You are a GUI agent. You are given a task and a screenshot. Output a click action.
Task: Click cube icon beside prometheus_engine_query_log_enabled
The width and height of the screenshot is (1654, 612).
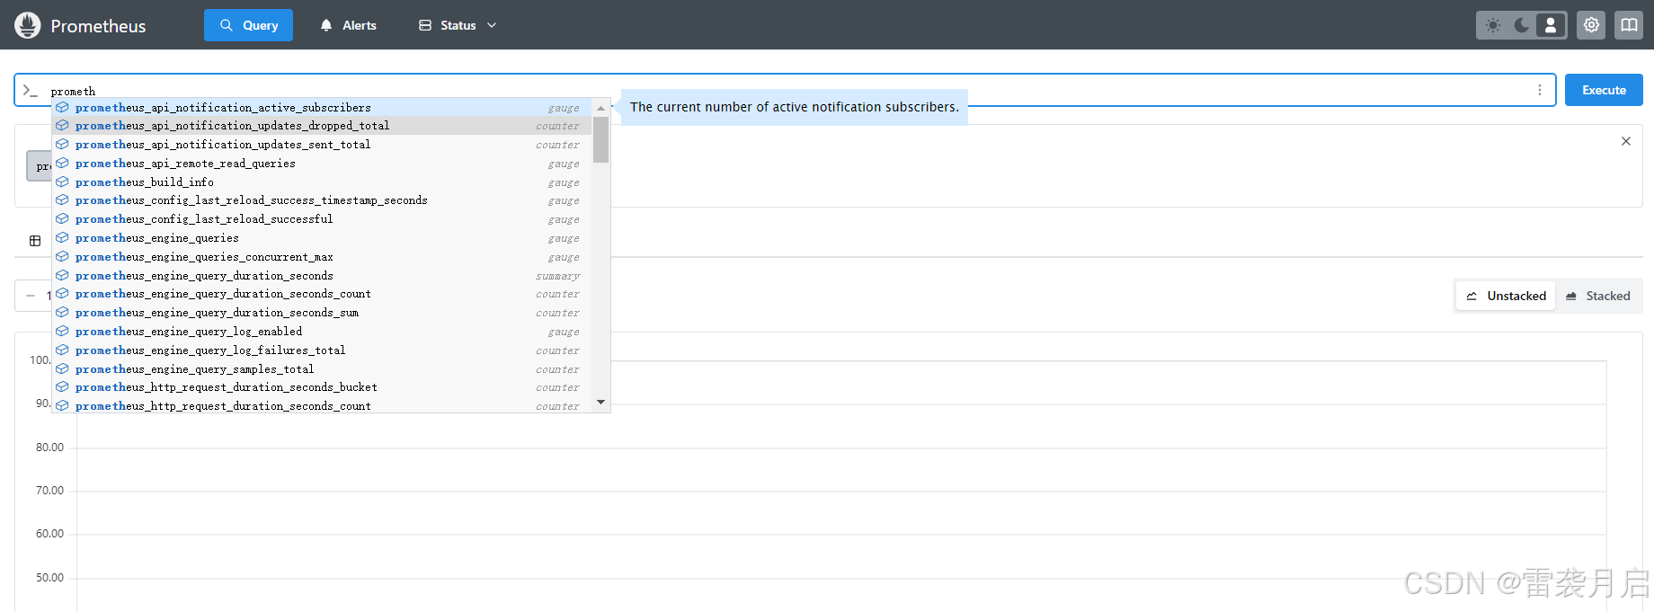pos(62,331)
